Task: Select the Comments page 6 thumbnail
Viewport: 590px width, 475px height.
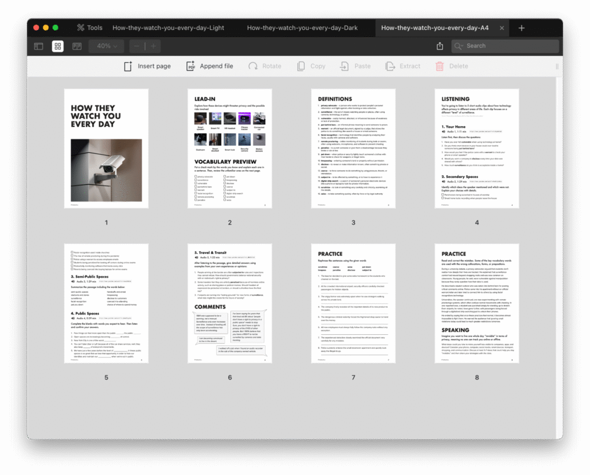Action: coord(229,303)
